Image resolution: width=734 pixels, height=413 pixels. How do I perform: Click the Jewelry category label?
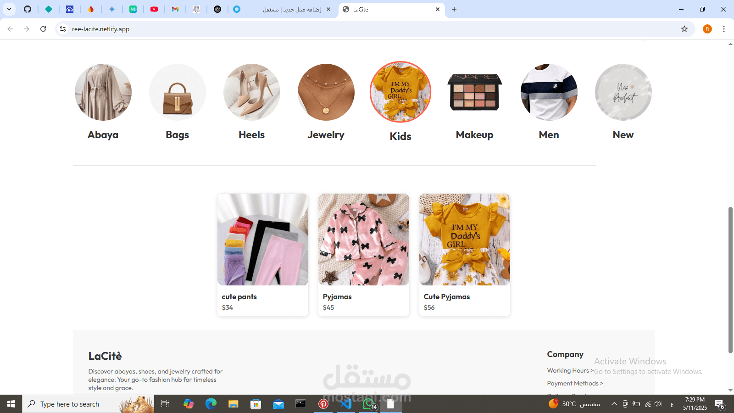[326, 135]
